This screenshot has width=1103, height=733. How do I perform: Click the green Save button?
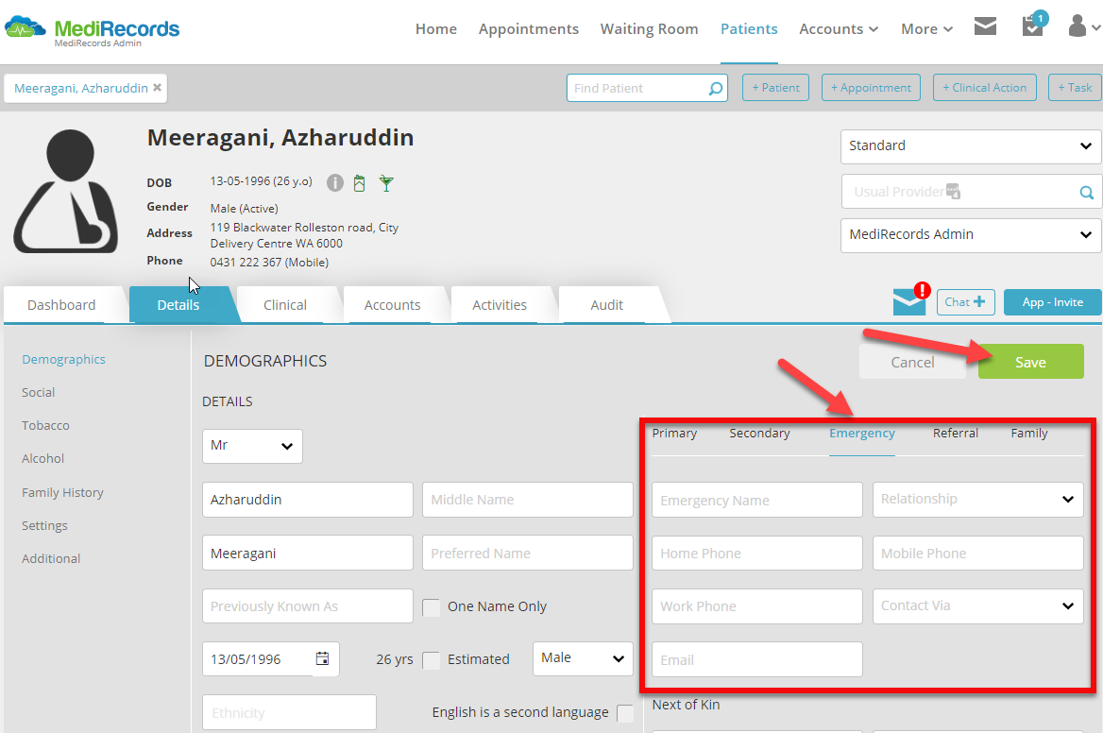coord(1030,362)
